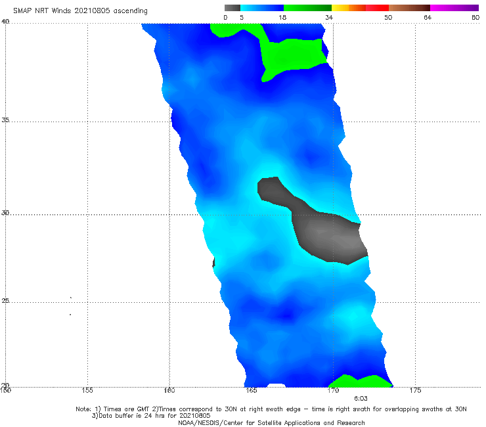Image resolution: width=486 pixels, height=427 pixels.
Task: Click the longitude label '165'
Action: coord(251,390)
